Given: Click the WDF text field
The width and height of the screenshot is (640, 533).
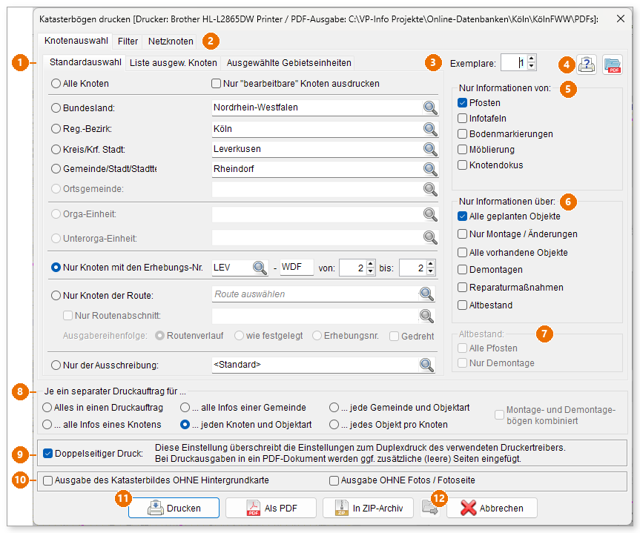Looking at the screenshot, I should (297, 268).
